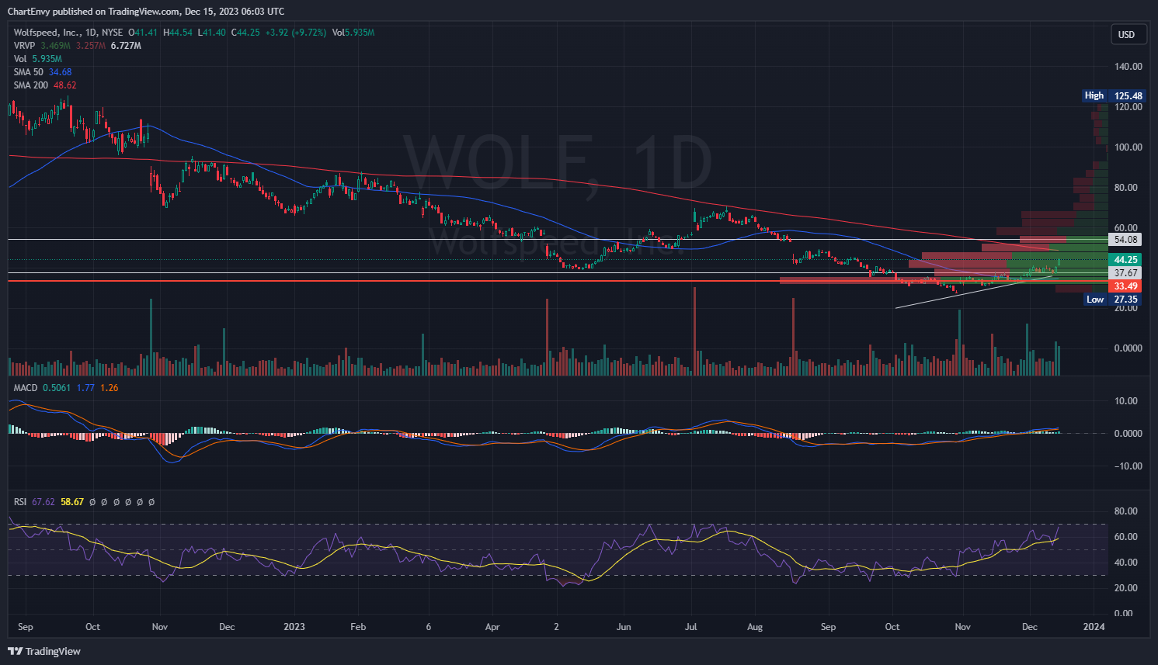Select the Aug label on time axis

coord(755,627)
